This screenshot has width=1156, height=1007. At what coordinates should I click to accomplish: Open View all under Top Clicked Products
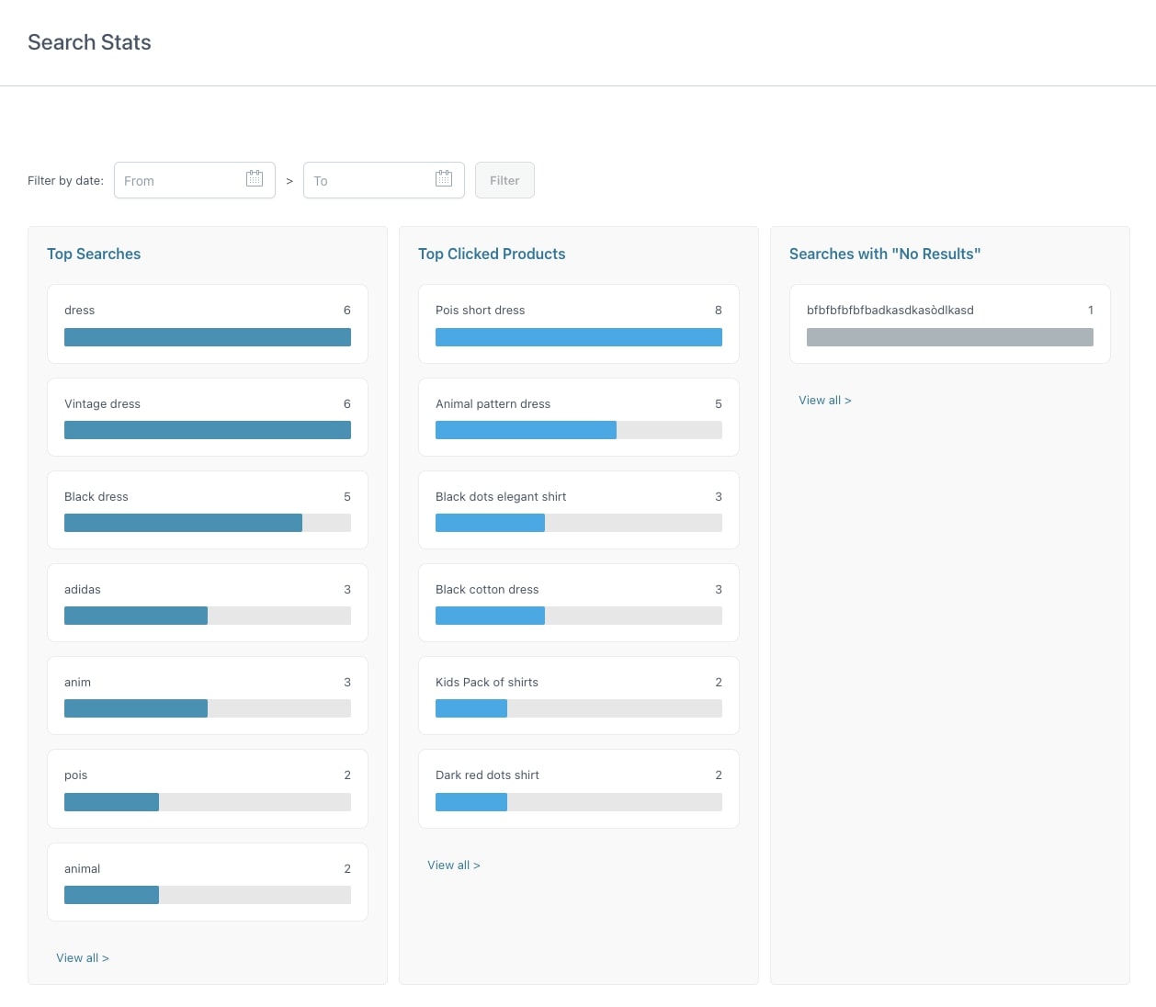[454, 865]
